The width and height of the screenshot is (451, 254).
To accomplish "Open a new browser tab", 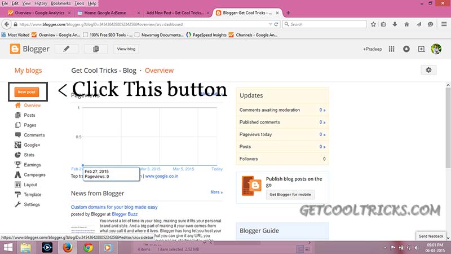I will 288,13.
